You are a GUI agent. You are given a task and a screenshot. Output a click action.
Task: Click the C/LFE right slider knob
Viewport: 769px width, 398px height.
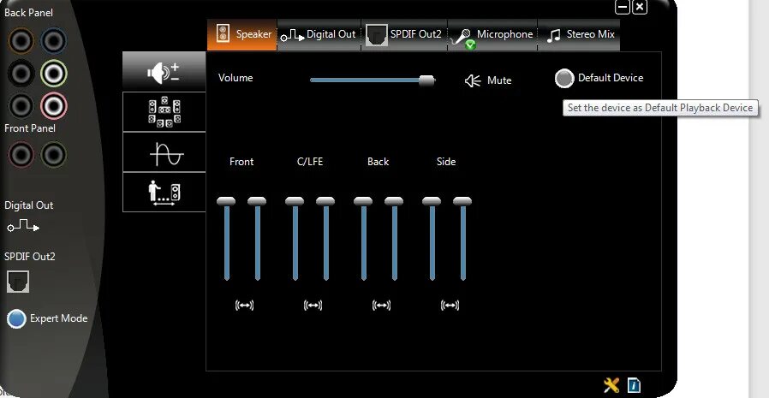pos(325,201)
